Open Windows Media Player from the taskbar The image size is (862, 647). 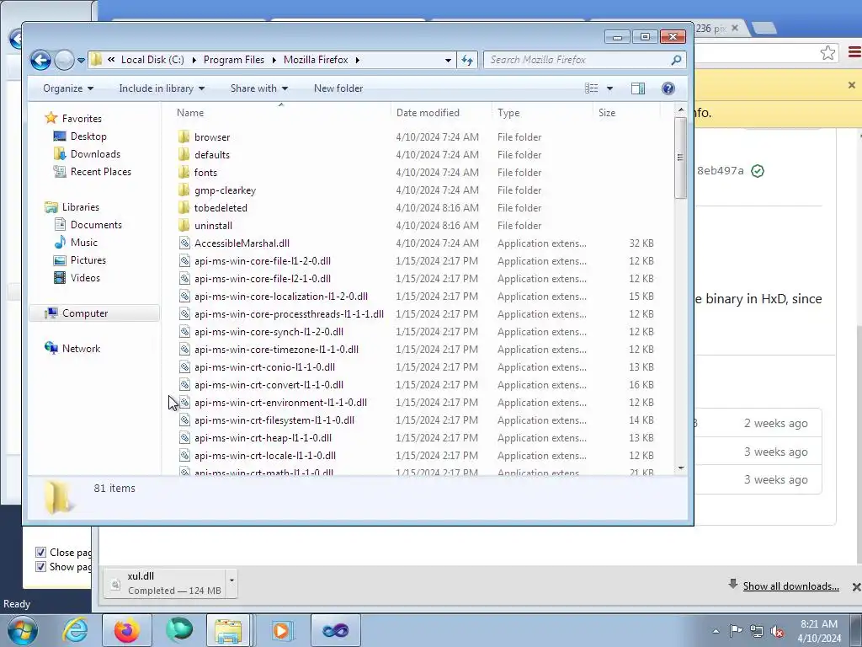click(x=283, y=630)
